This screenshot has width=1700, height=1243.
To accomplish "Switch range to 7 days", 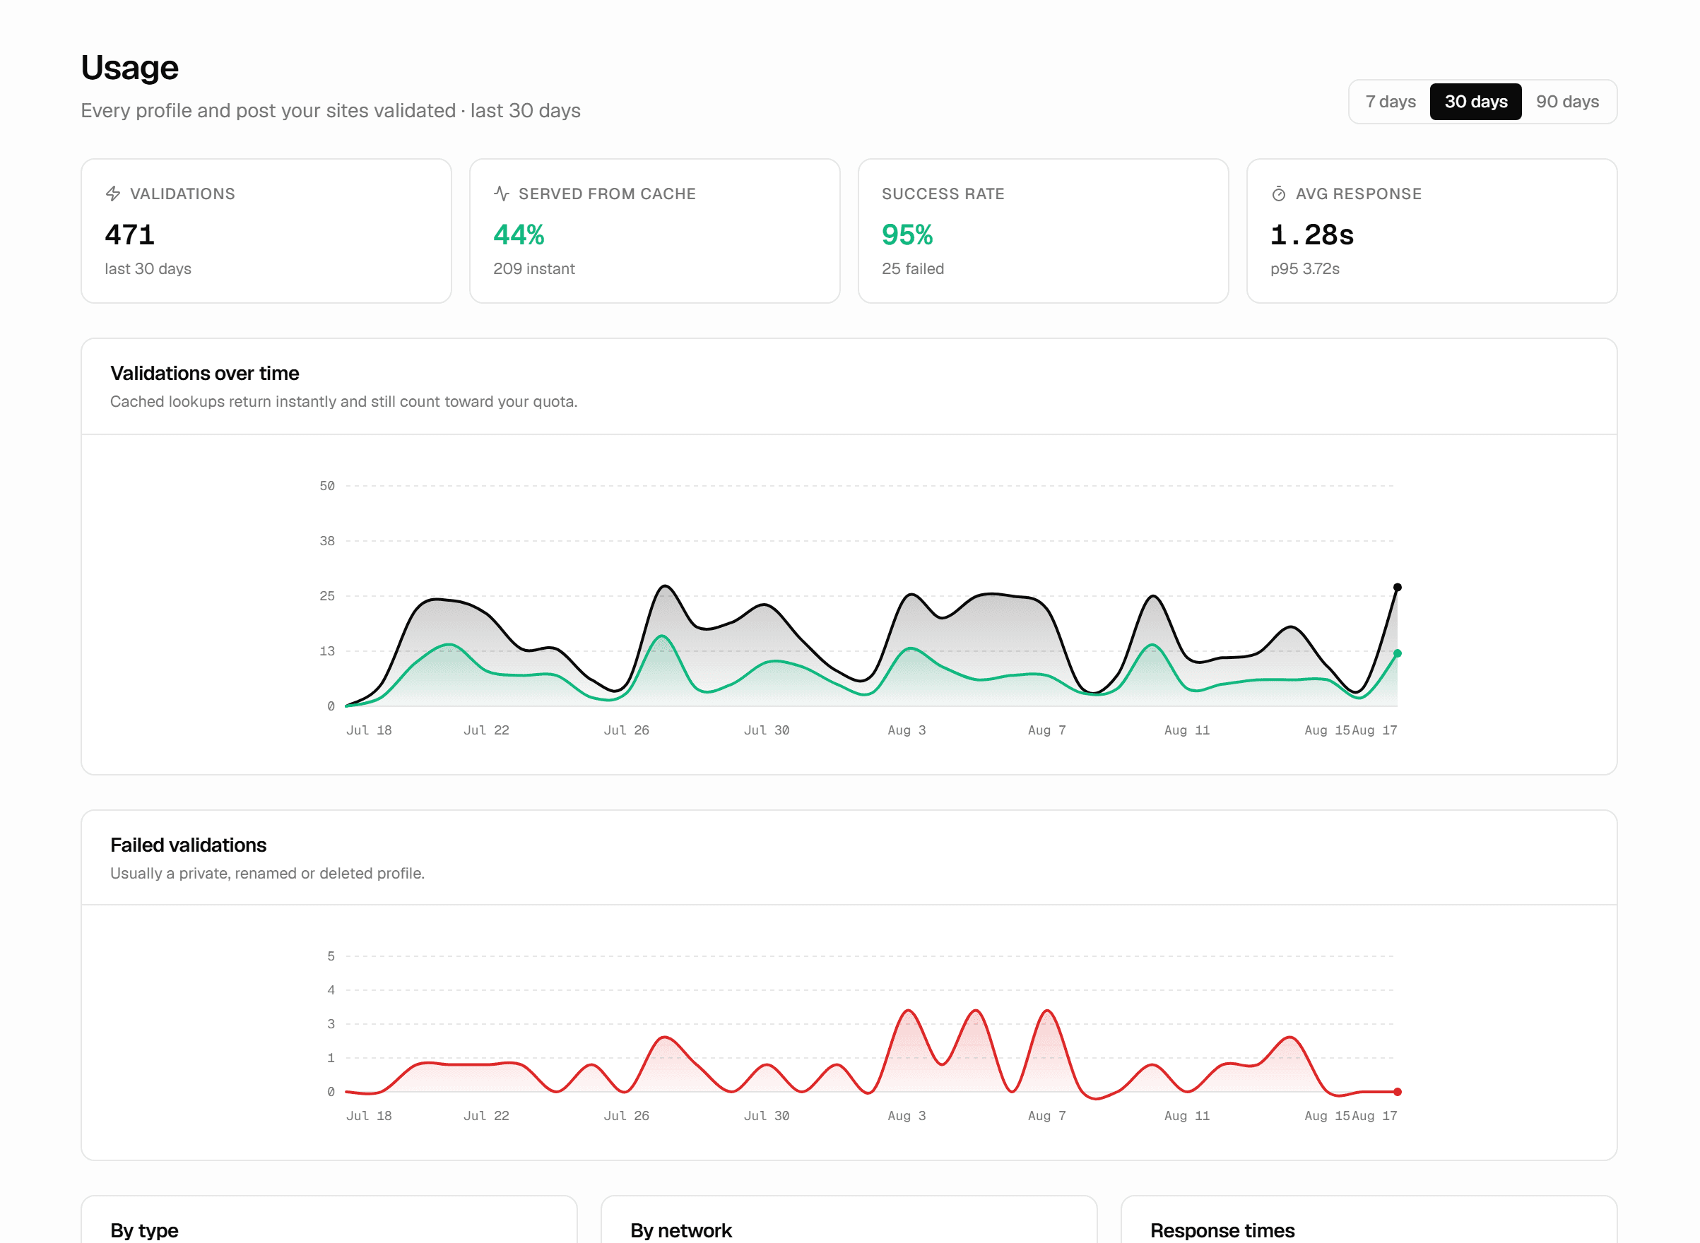I will [x=1390, y=102].
